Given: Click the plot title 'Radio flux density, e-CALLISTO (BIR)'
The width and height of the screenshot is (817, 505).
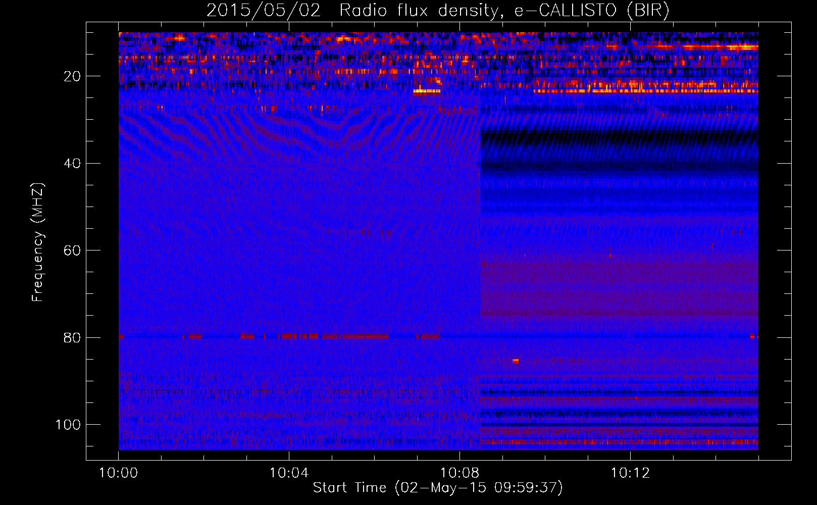Looking at the screenshot, I should 504,11.
